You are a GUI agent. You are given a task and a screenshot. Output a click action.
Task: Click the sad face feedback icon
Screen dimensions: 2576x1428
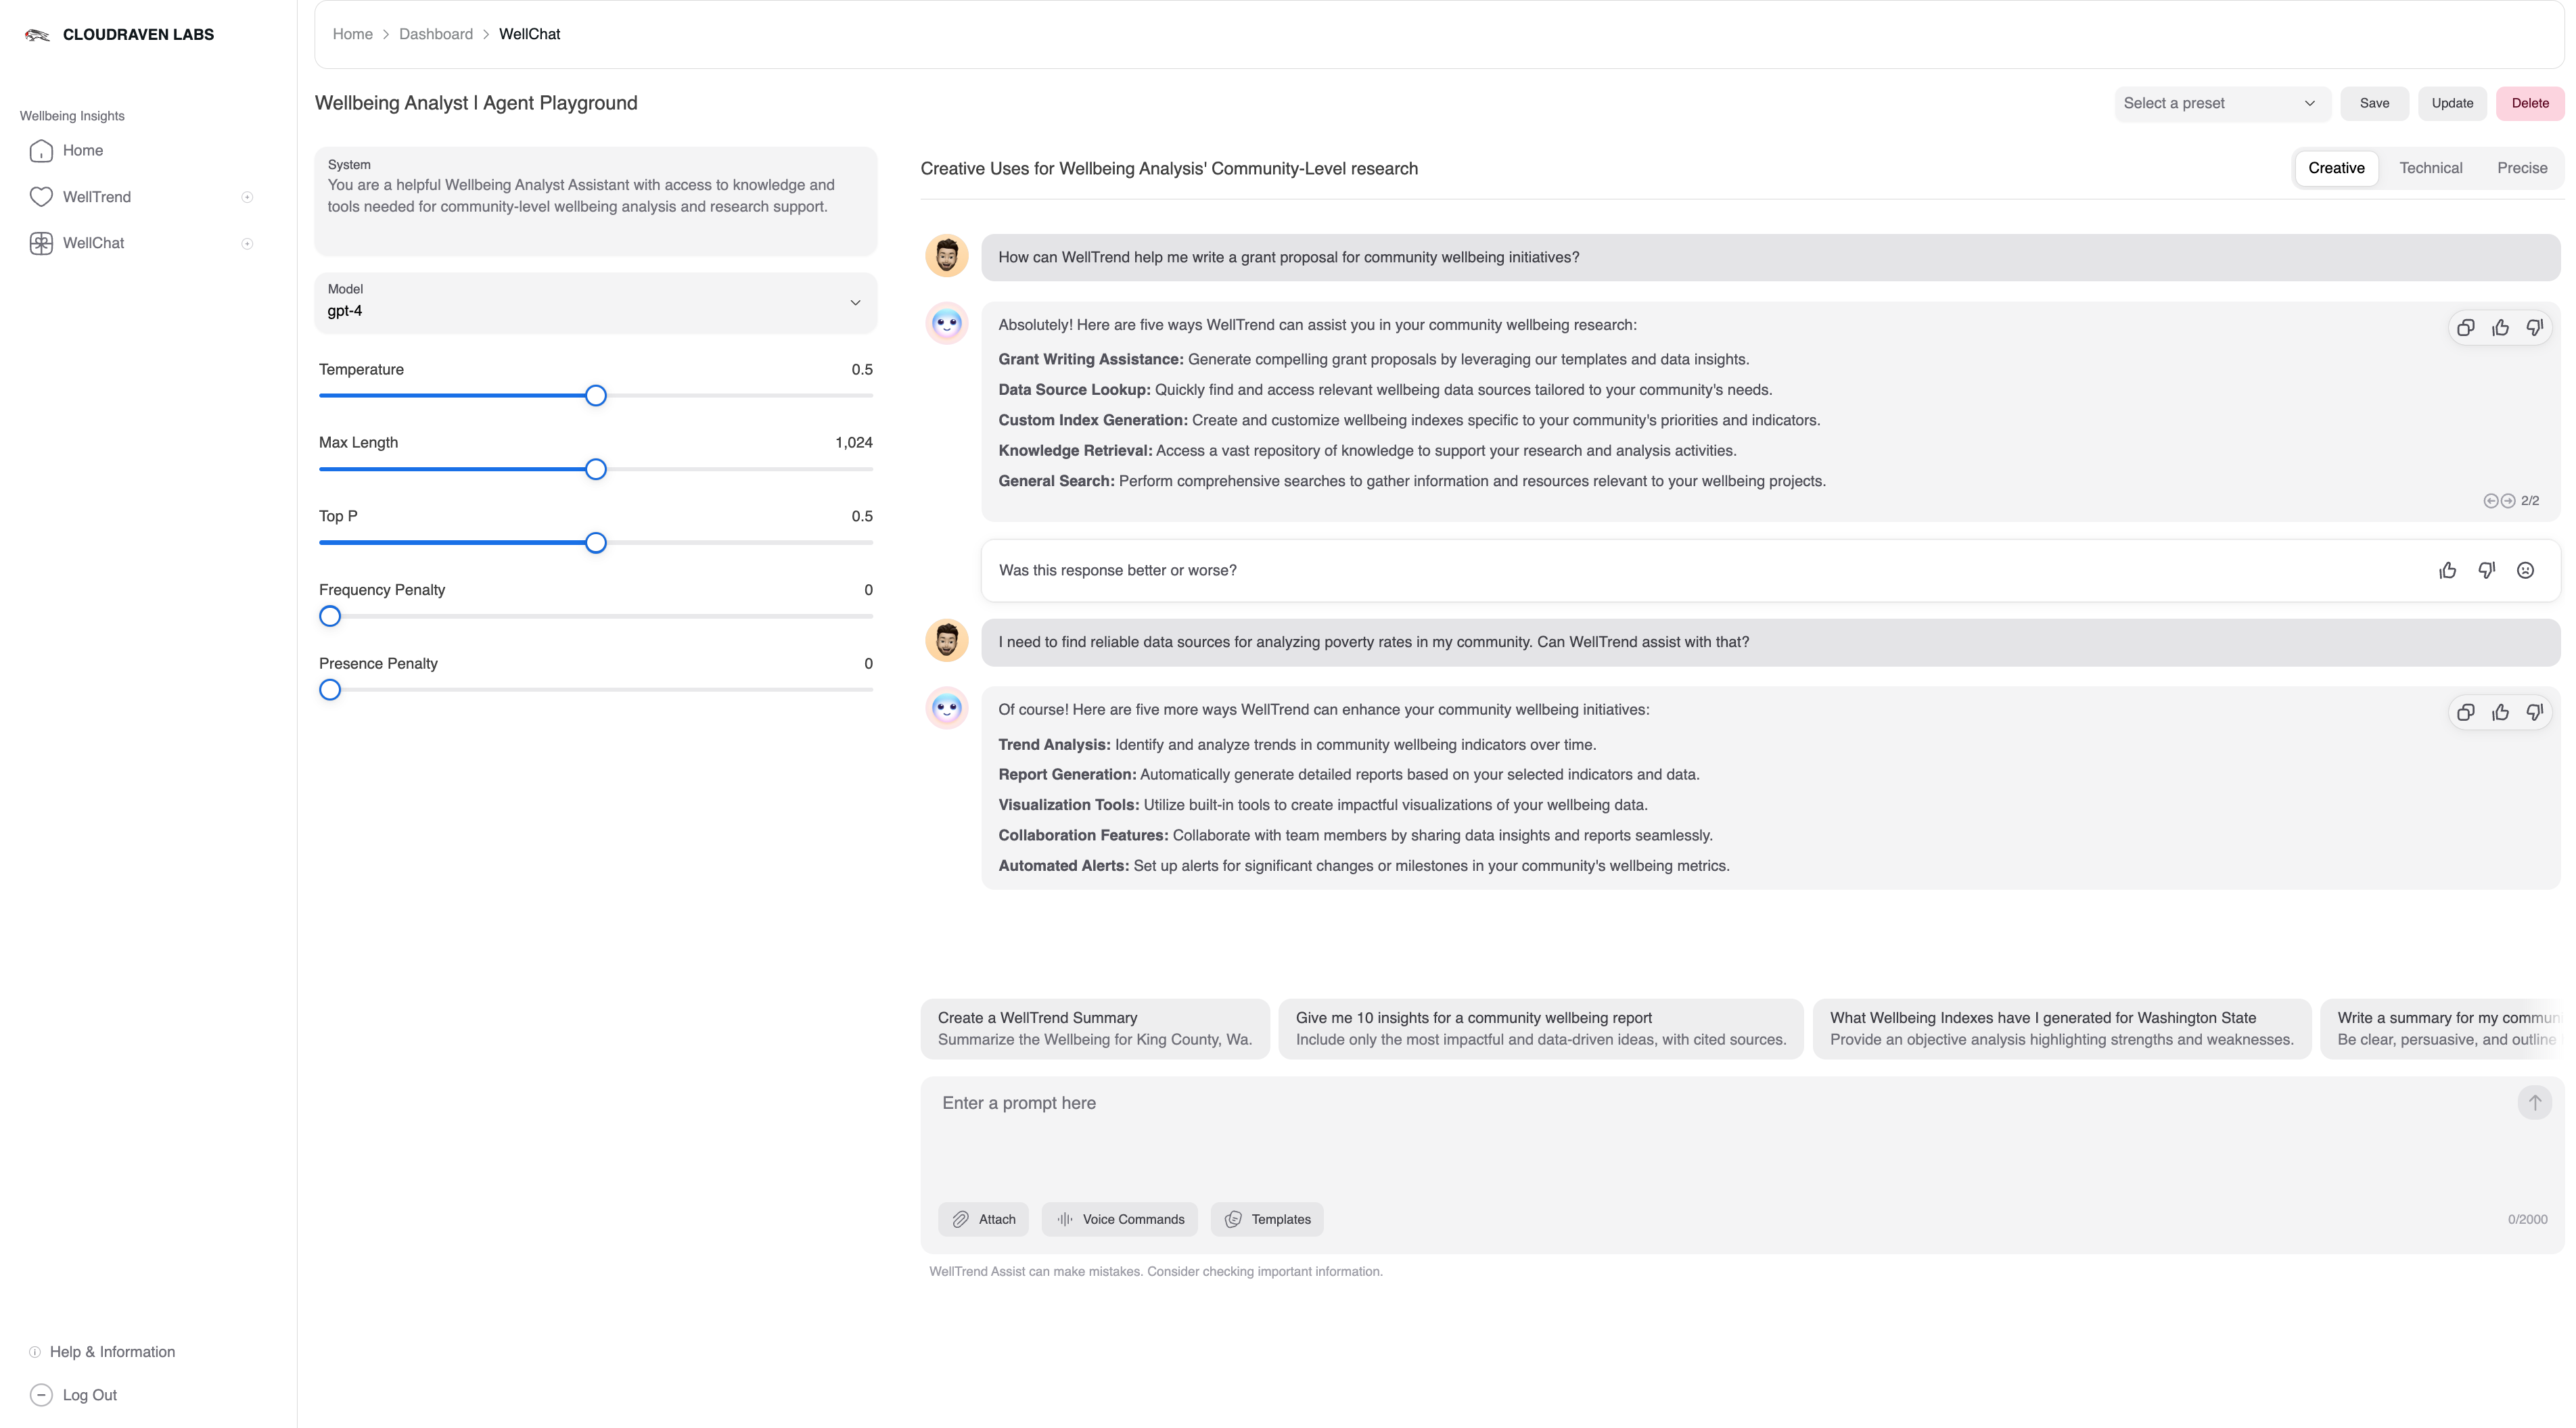coord(2525,571)
